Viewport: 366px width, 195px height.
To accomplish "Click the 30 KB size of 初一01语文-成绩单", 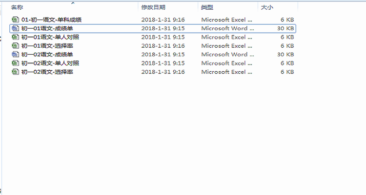I will (x=285, y=28).
